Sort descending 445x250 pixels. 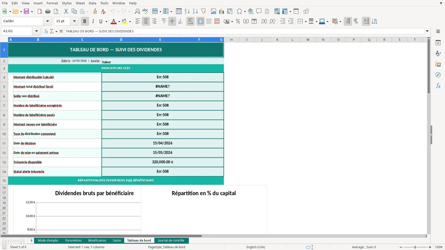click(195, 11)
